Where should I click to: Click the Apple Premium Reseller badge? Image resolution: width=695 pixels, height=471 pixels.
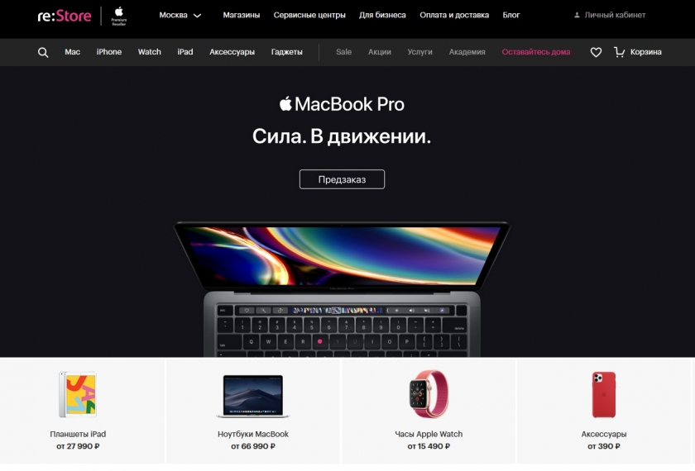119,17
